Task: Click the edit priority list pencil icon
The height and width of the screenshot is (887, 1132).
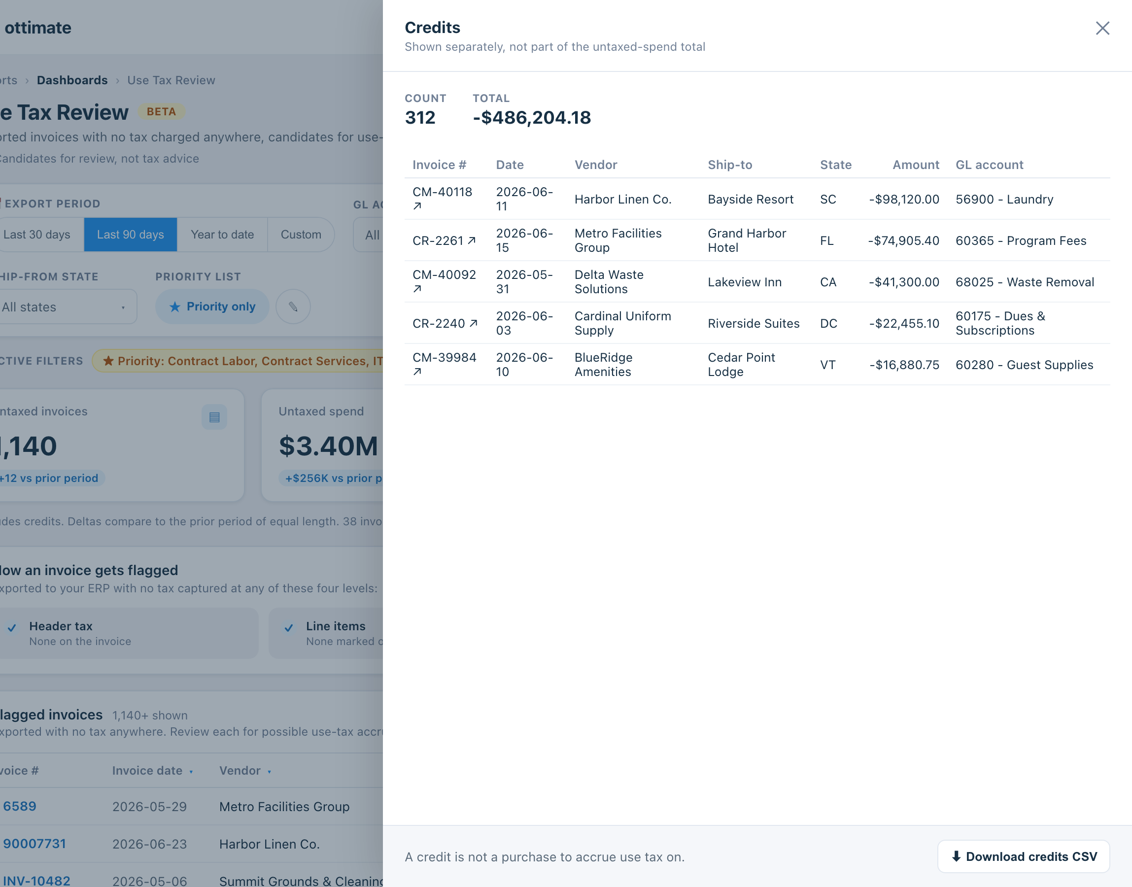Action: (293, 307)
